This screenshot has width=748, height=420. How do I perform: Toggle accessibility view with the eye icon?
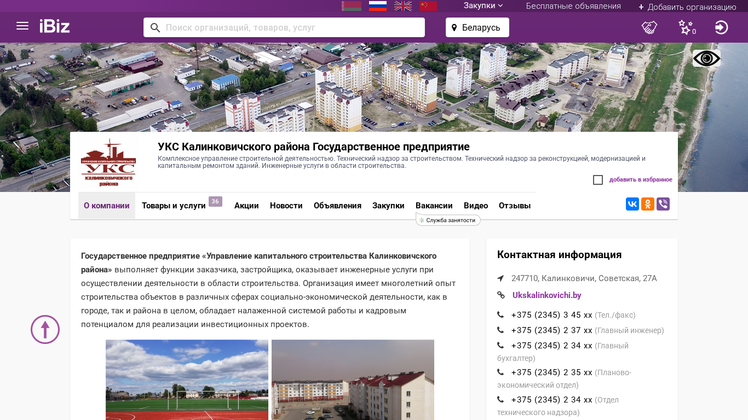(706, 59)
